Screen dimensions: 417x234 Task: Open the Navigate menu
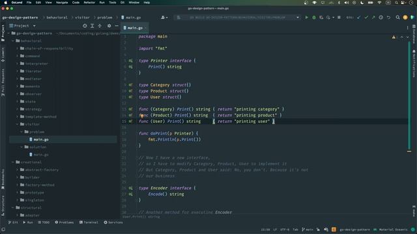[x=62, y=3]
